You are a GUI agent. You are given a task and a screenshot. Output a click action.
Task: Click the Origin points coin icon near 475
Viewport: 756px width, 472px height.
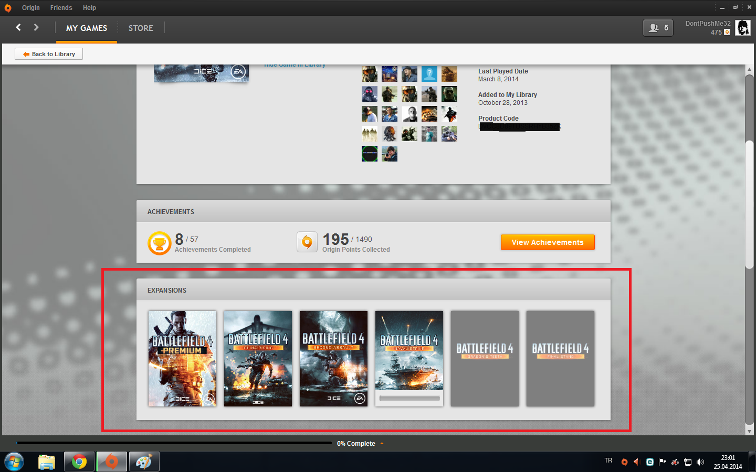pos(727,32)
